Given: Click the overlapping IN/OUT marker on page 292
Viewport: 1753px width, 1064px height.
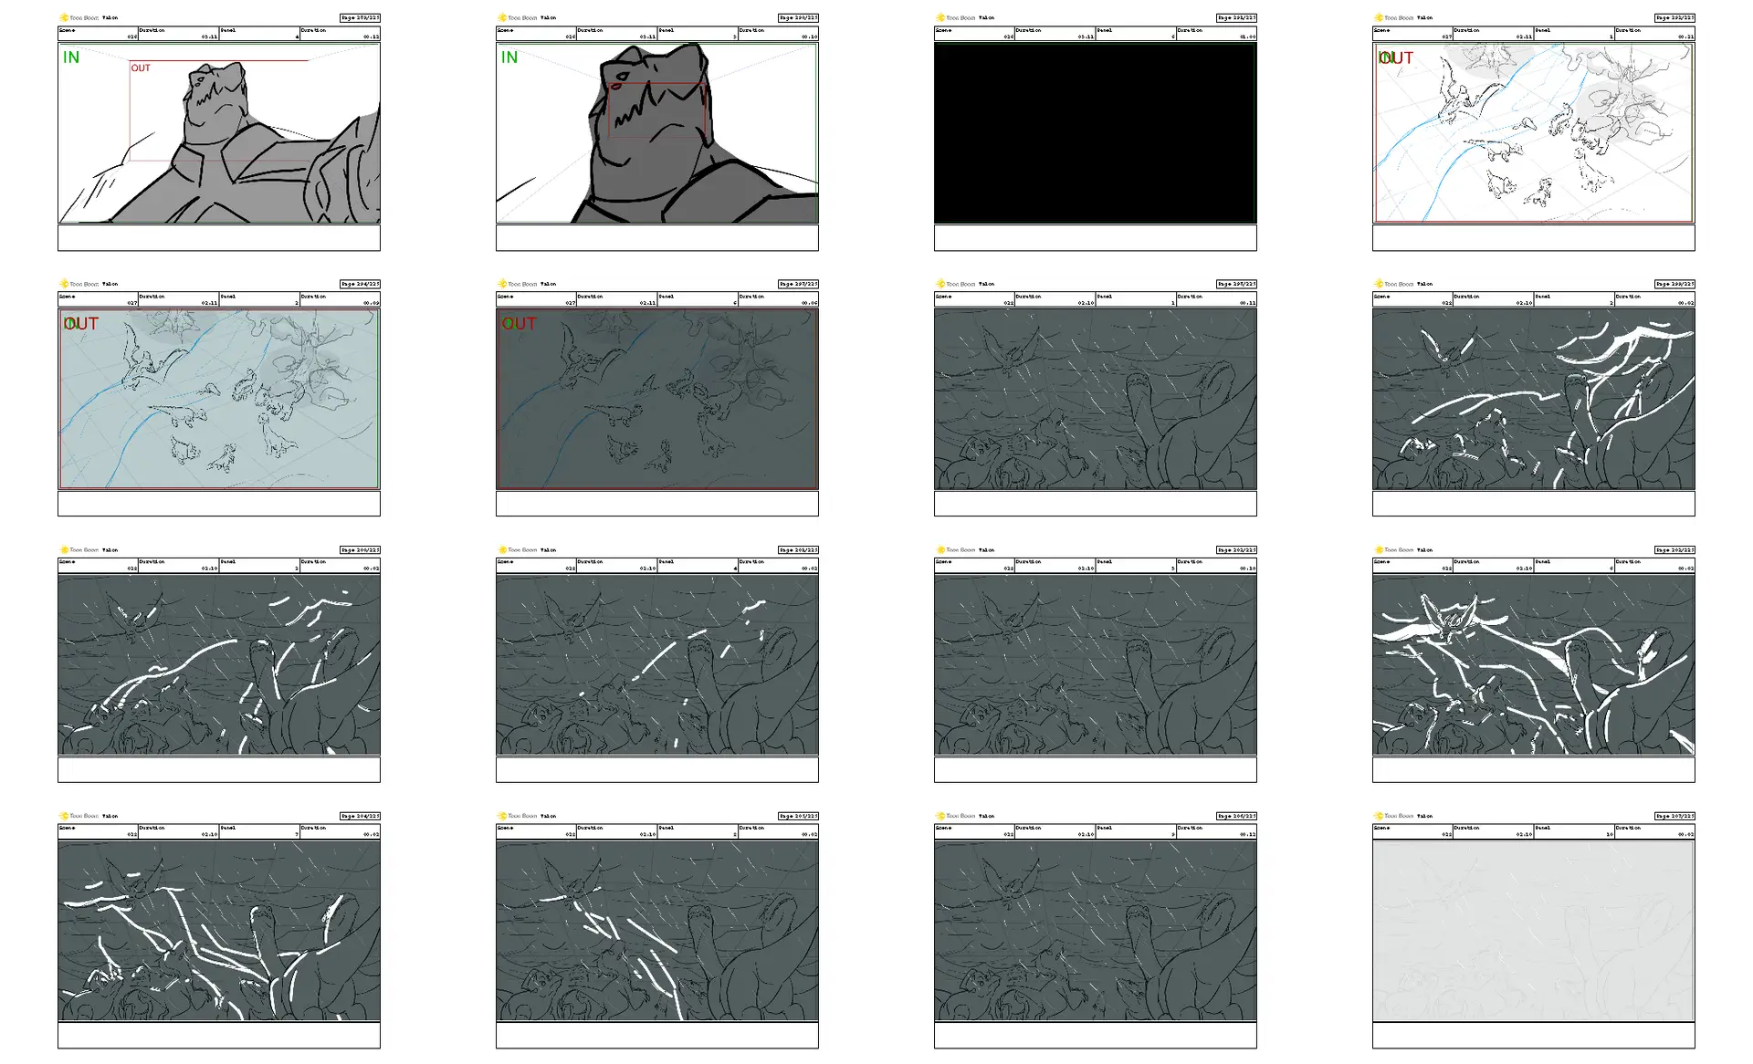Looking at the screenshot, I should [x=1395, y=58].
